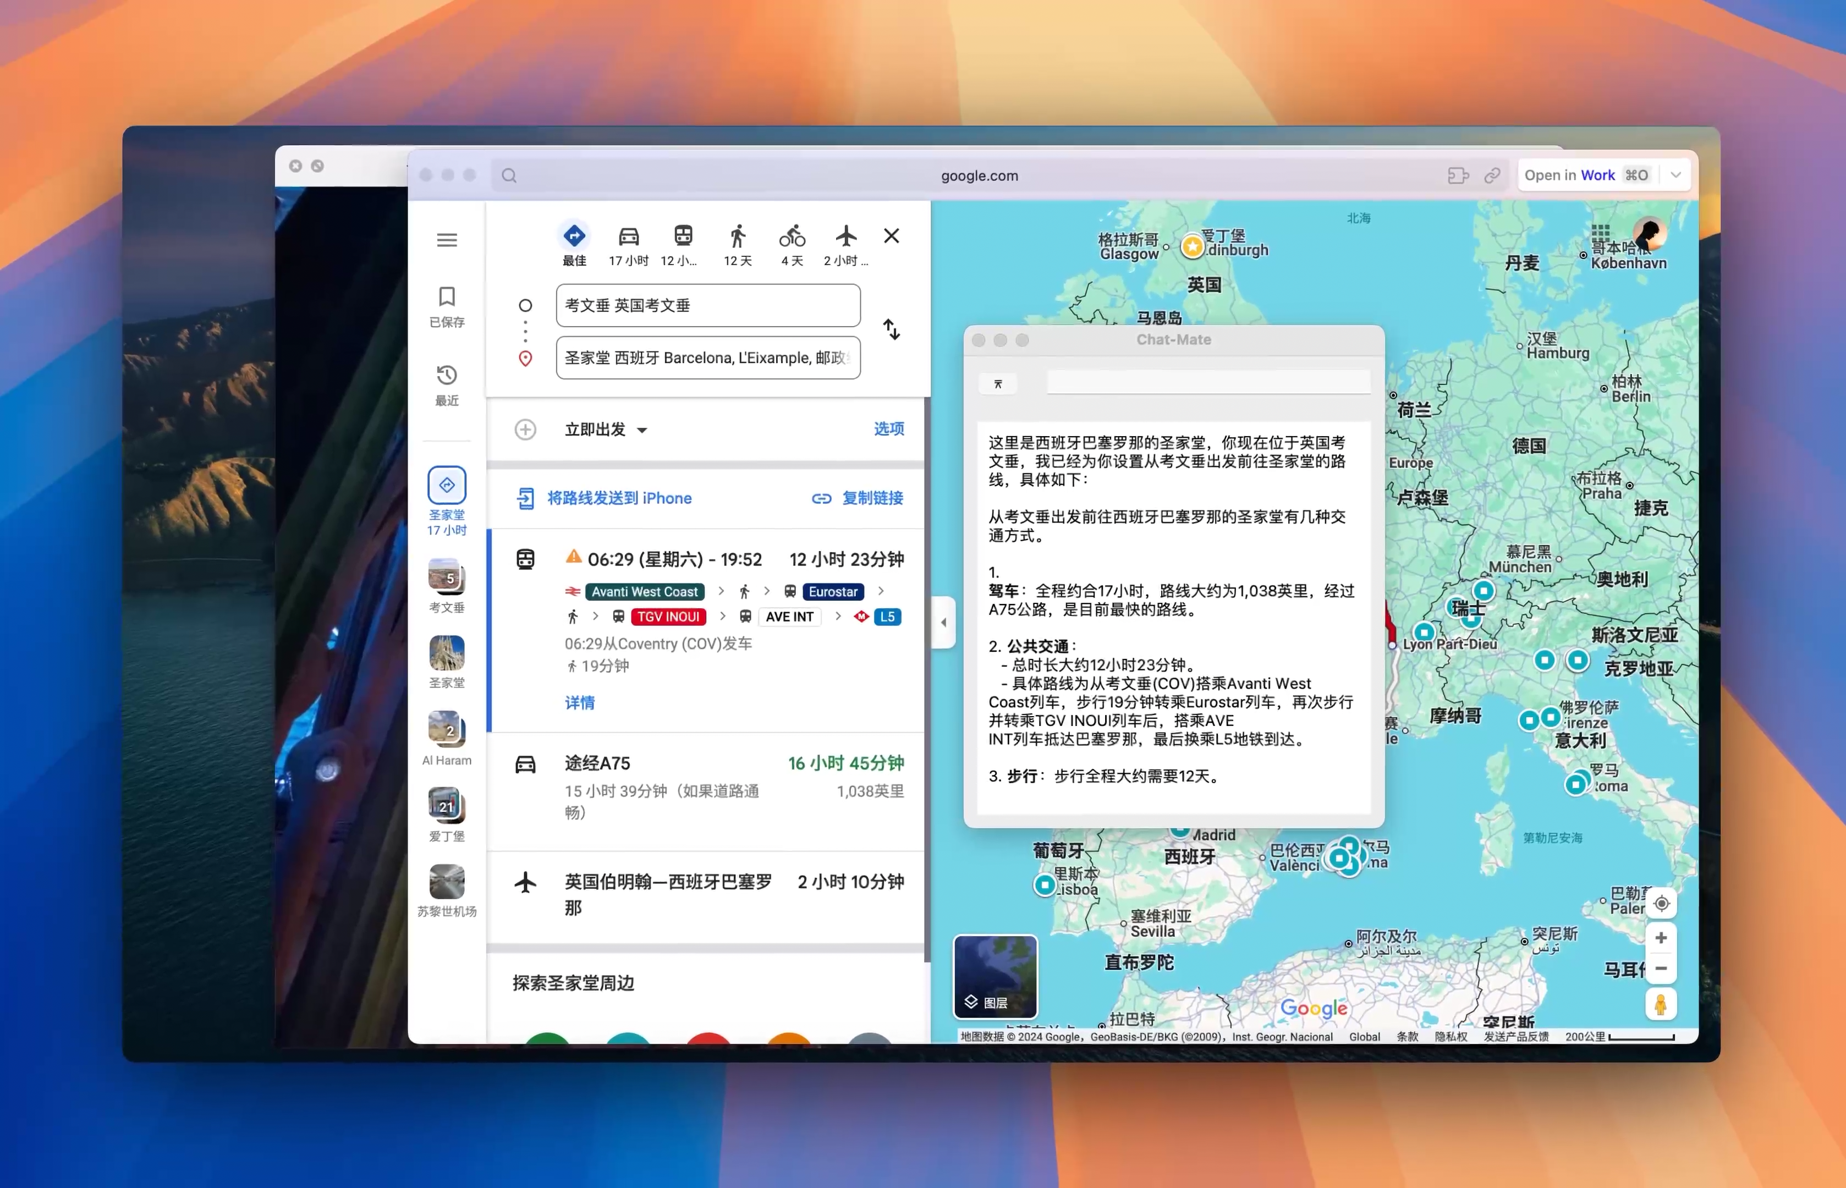Viewport: 1846px width, 1188px height.
Task: Open the Google Maps hamburger menu
Action: 447,240
